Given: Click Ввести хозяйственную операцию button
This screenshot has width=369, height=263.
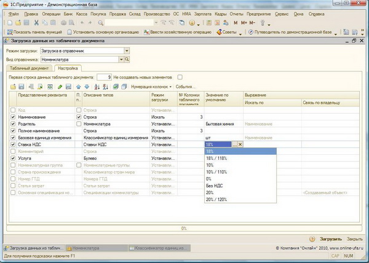Looking at the screenshot, I should [x=178, y=32].
